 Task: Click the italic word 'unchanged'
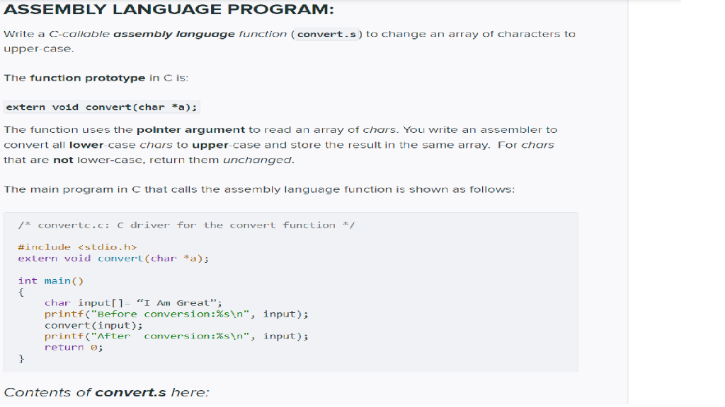click(257, 160)
